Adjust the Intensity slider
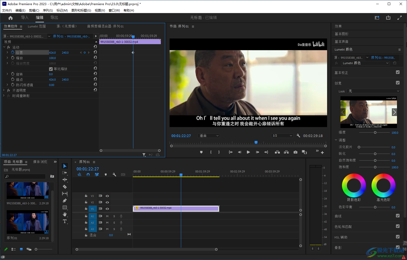This screenshot has height=260, width=407. coord(375,132)
